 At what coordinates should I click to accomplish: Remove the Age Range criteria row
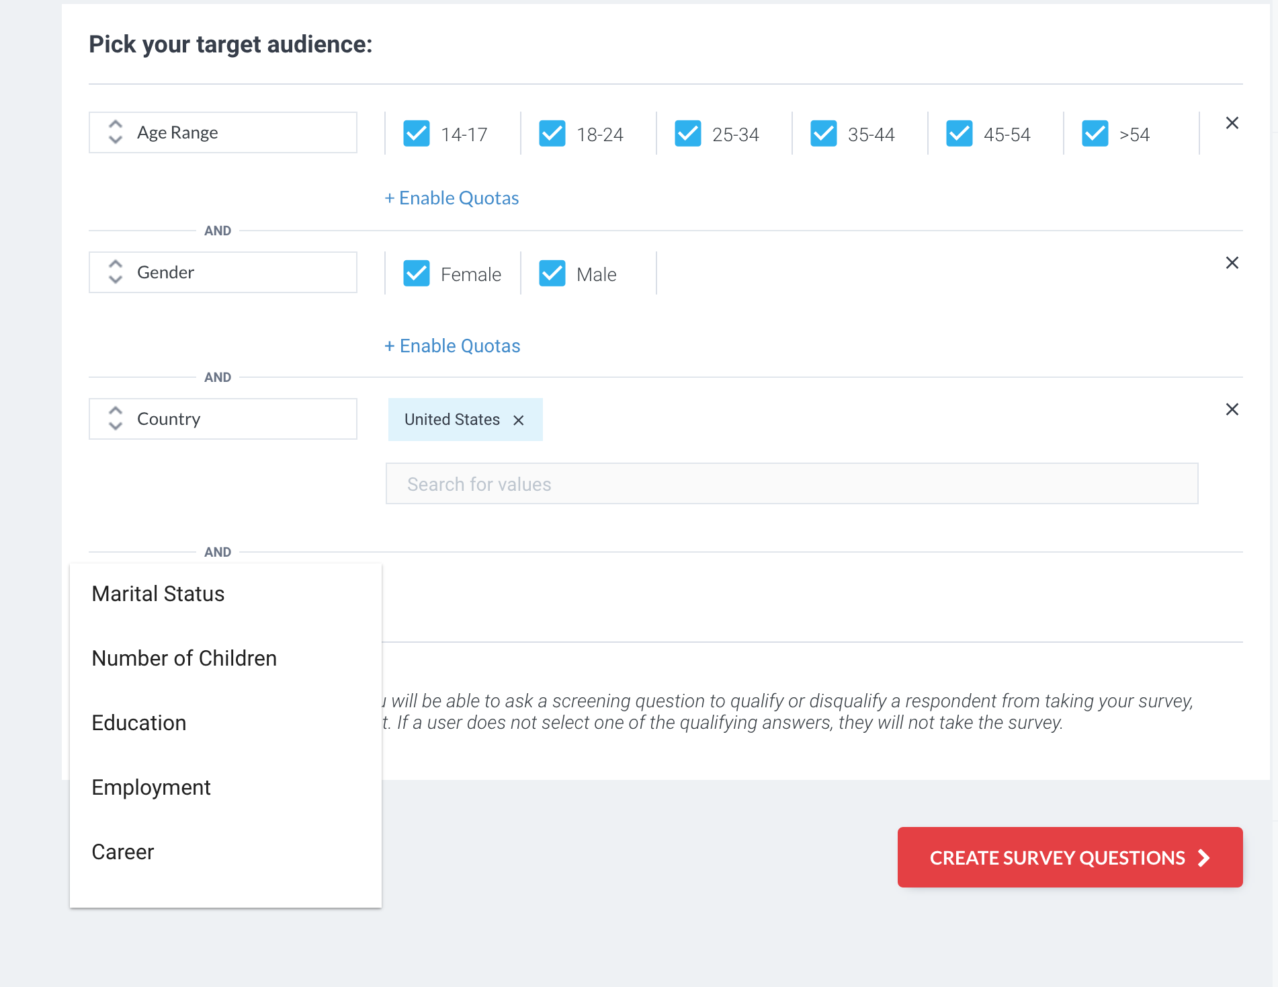pos(1232,123)
